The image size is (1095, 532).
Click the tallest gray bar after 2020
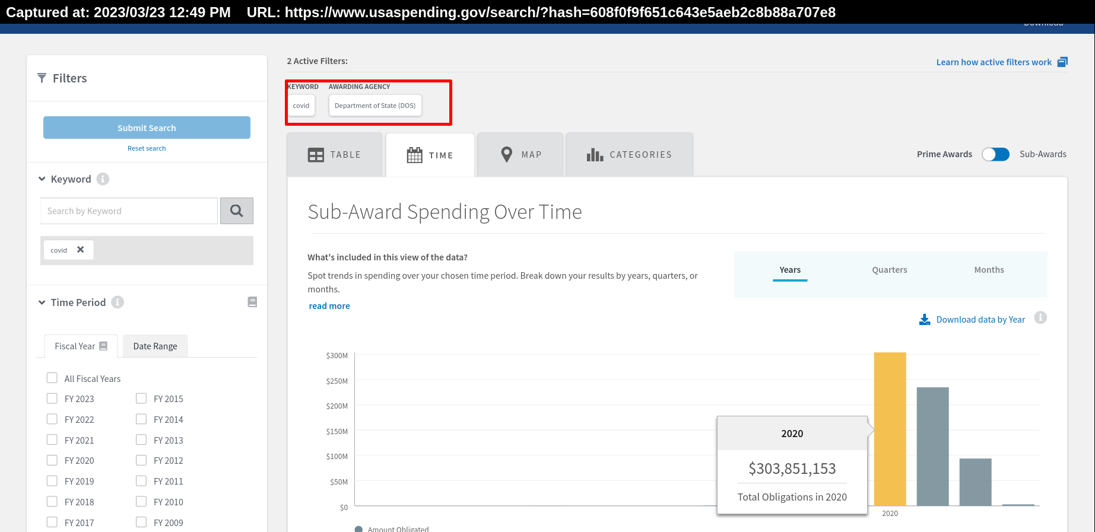coord(932,447)
